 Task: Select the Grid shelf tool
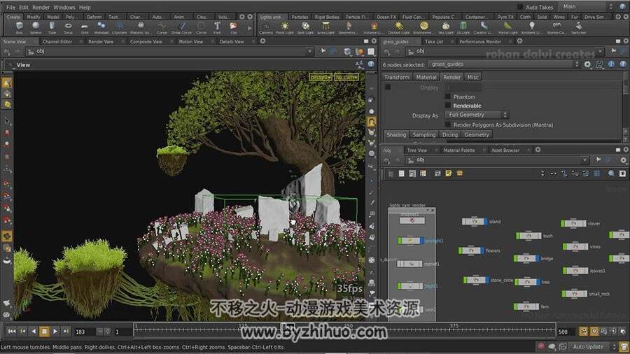(x=85, y=28)
